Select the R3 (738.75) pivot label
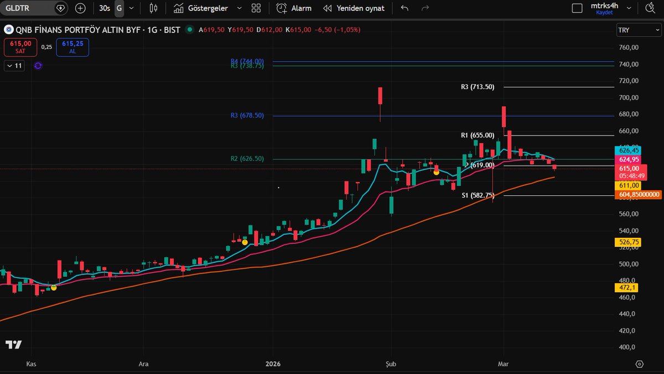Viewport: 664px width, 374px height. pos(247,66)
